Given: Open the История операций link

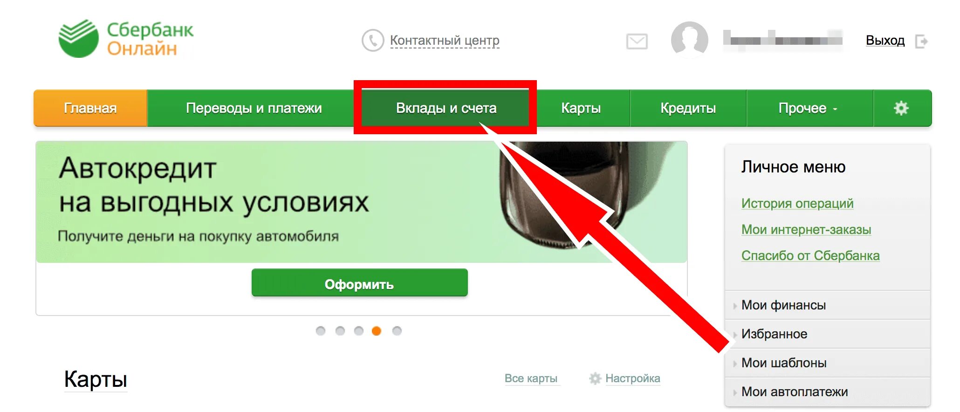Looking at the screenshot, I should (x=797, y=203).
